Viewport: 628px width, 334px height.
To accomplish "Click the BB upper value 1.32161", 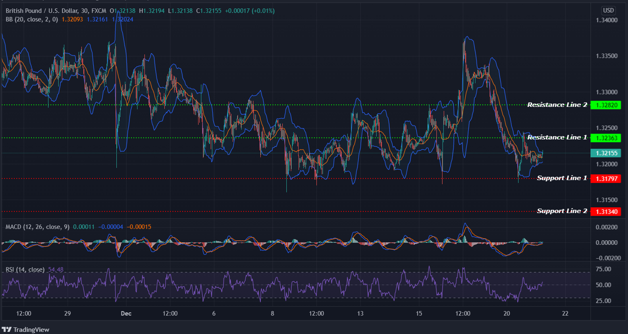I will pyautogui.click(x=97, y=19).
